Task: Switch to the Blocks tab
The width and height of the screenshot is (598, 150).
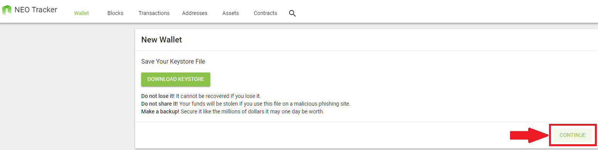Action: click(x=115, y=13)
